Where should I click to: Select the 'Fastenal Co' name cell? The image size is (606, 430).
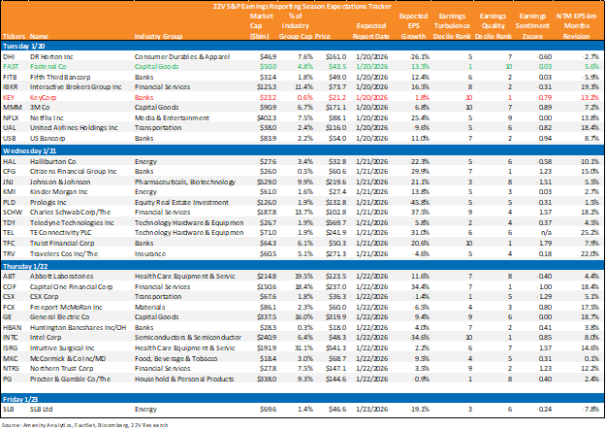tap(48, 67)
